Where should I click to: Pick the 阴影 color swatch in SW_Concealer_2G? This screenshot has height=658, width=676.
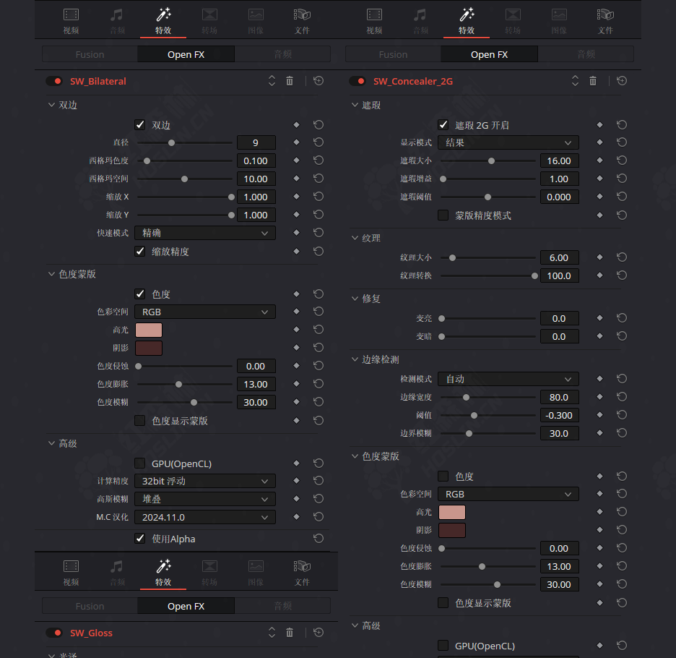452,530
